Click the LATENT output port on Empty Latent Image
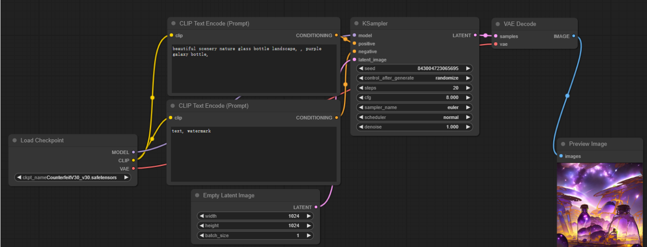Screen dimensions: 647x247 [316, 207]
